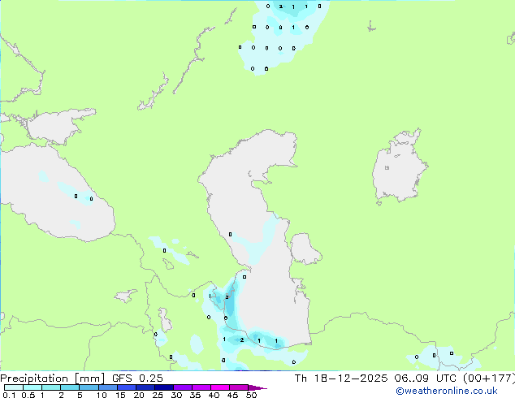
Task: Click the '30' legend scale label
Action: pyautogui.click(x=176, y=395)
